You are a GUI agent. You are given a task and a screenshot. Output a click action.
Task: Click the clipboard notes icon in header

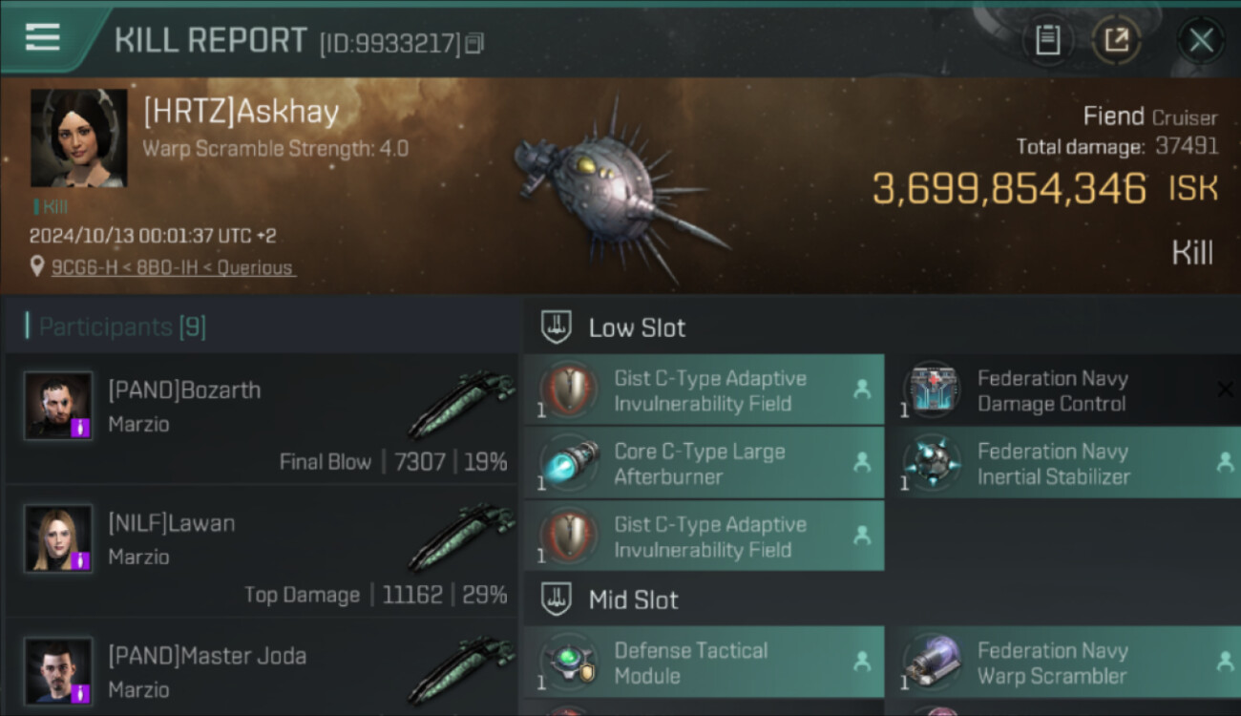(1048, 40)
